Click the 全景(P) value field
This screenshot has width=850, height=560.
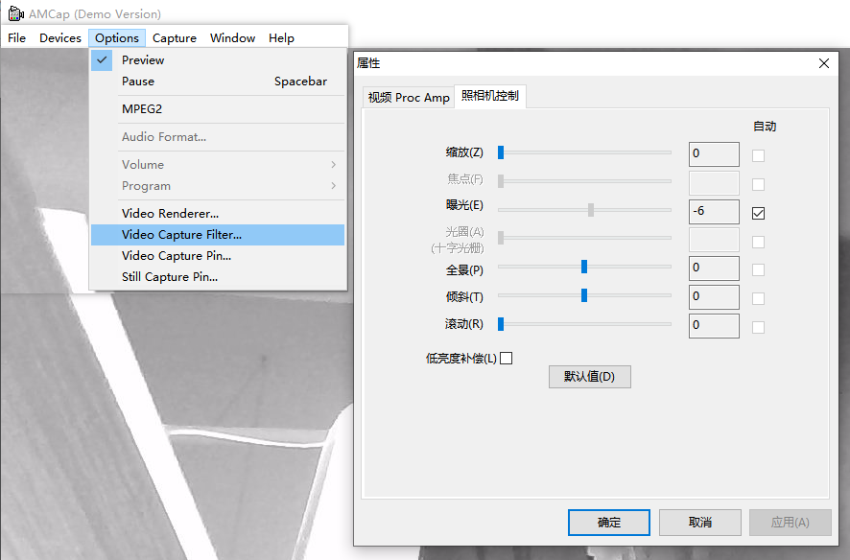pos(714,268)
